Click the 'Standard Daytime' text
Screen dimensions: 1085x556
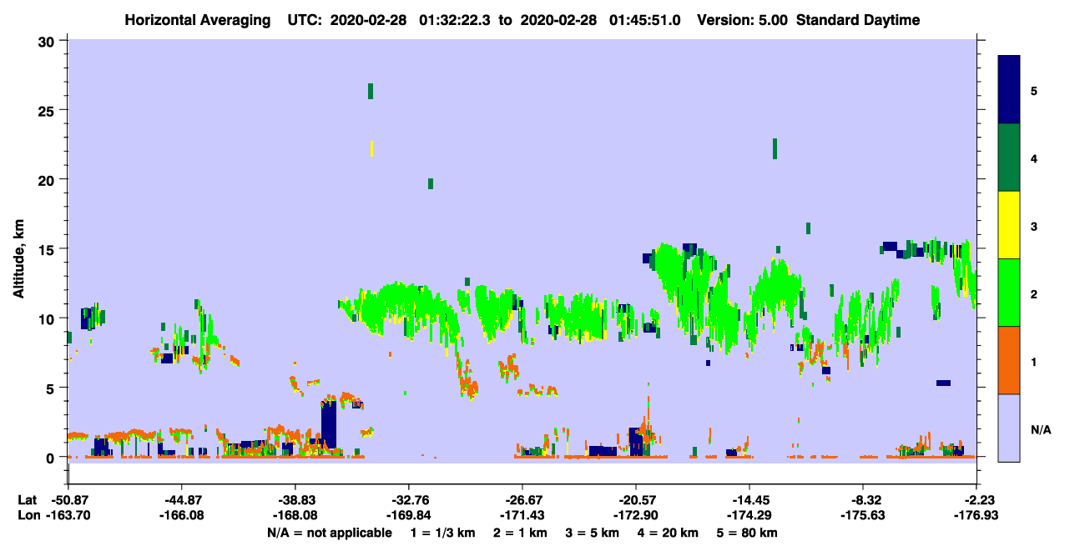point(858,20)
